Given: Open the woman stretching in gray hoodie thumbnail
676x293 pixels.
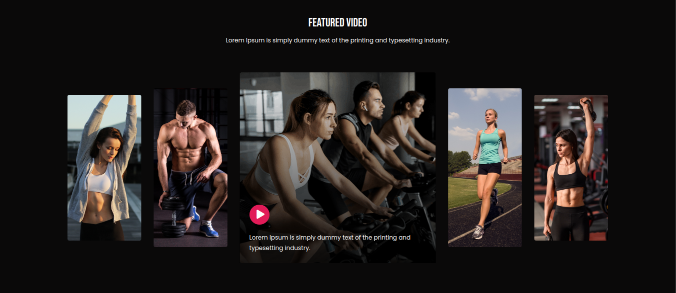Looking at the screenshot, I should pos(104,168).
